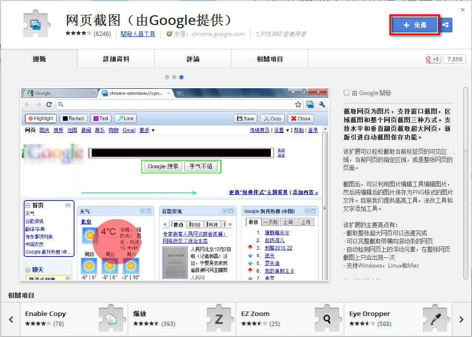The width and height of the screenshot is (472, 337).
Task: Click the wrench menu icon in preview
Action: pos(322,105)
